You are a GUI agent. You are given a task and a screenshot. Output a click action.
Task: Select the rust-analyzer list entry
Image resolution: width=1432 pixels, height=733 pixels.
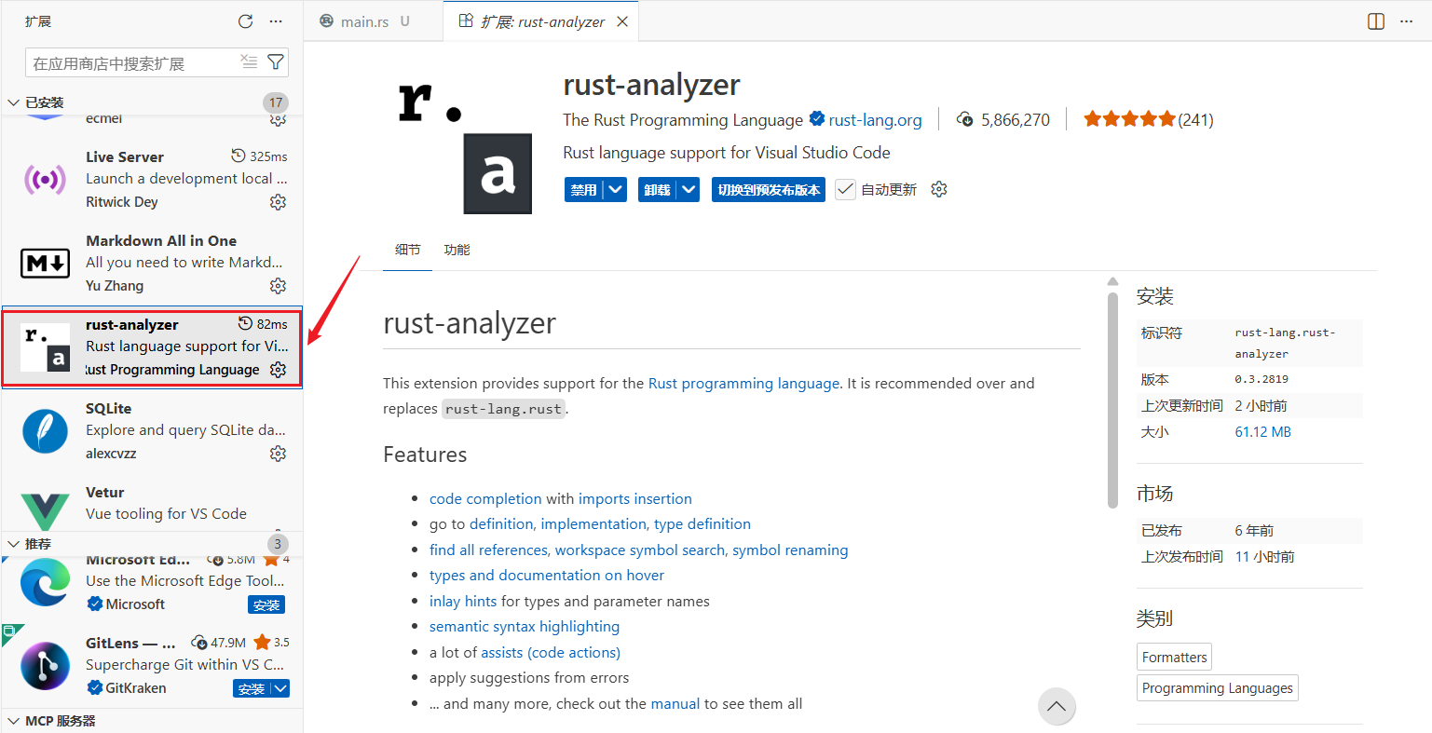(152, 346)
